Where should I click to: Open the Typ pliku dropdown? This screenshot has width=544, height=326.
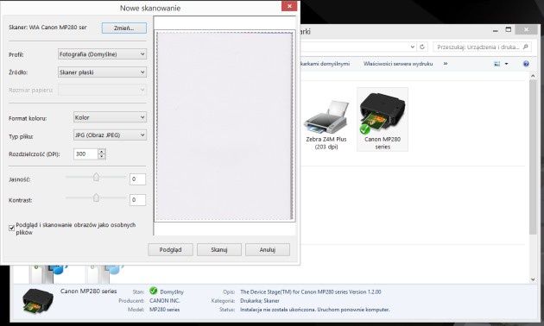click(x=110, y=135)
